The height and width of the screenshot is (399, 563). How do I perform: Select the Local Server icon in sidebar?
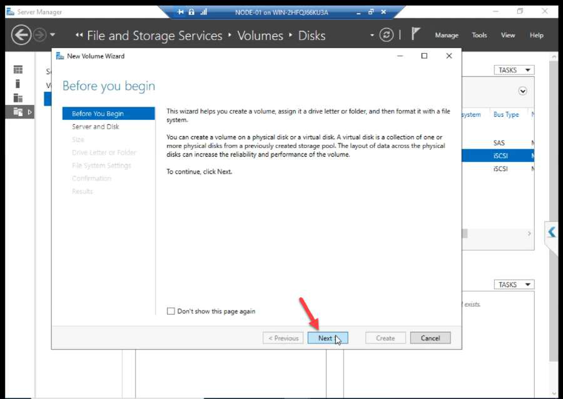[x=18, y=84]
